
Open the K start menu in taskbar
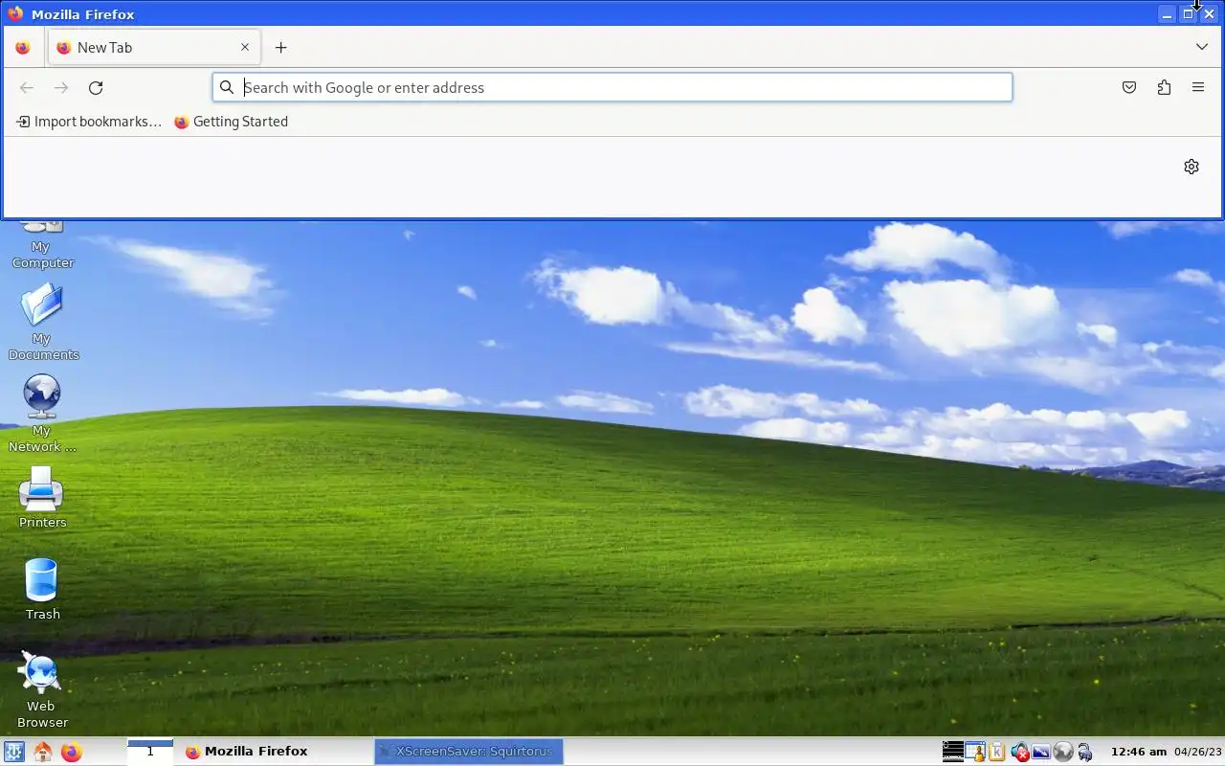(x=13, y=752)
